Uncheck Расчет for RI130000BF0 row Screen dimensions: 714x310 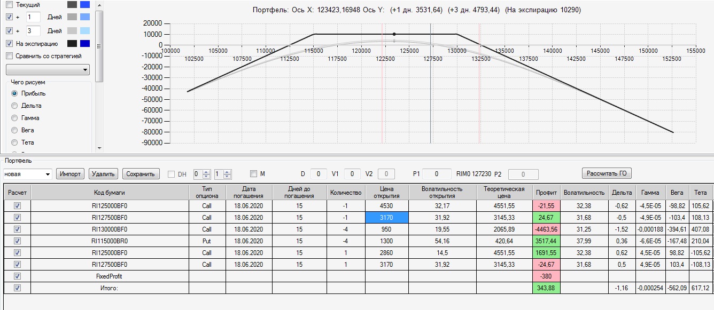(17, 229)
